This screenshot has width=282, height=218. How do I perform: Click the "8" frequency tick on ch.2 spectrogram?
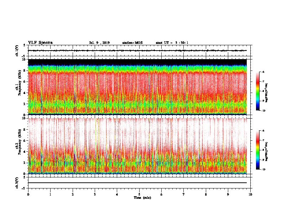[x=25, y=130]
